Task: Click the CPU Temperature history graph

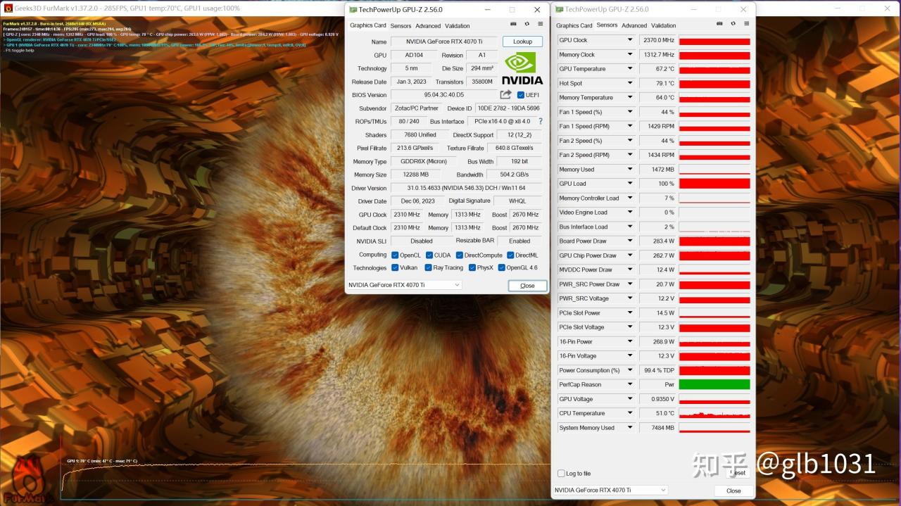Action: (714, 413)
